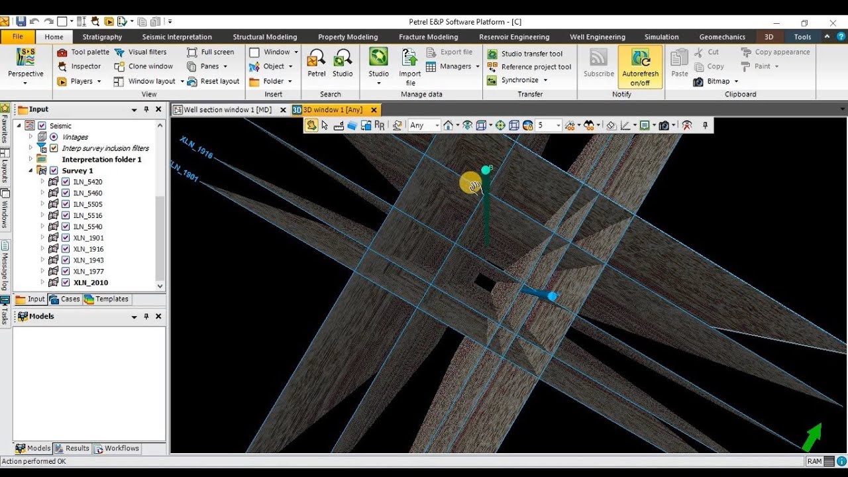This screenshot has height=477, width=848.
Task: Toggle the axis icon in 3D toolbar
Action: (x=625, y=125)
